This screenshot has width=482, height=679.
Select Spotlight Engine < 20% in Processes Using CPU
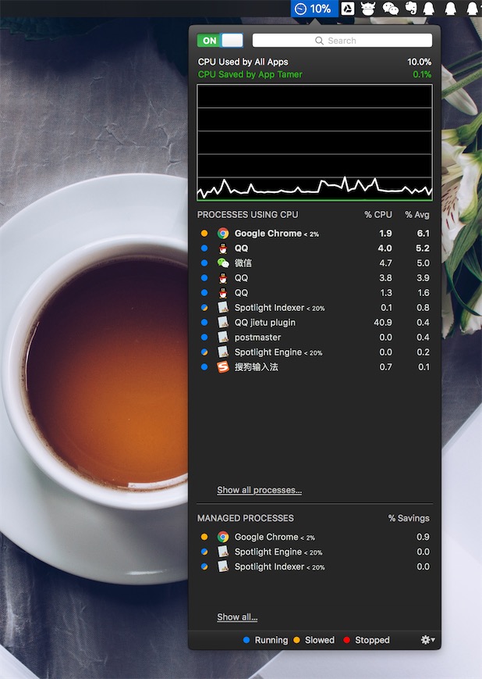click(x=278, y=352)
